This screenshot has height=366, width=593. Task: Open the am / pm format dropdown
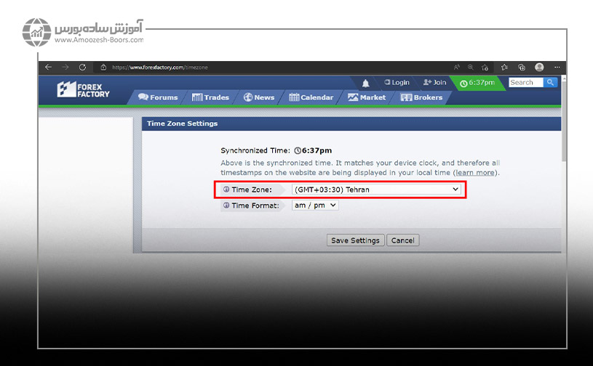pyautogui.click(x=315, y=206)
